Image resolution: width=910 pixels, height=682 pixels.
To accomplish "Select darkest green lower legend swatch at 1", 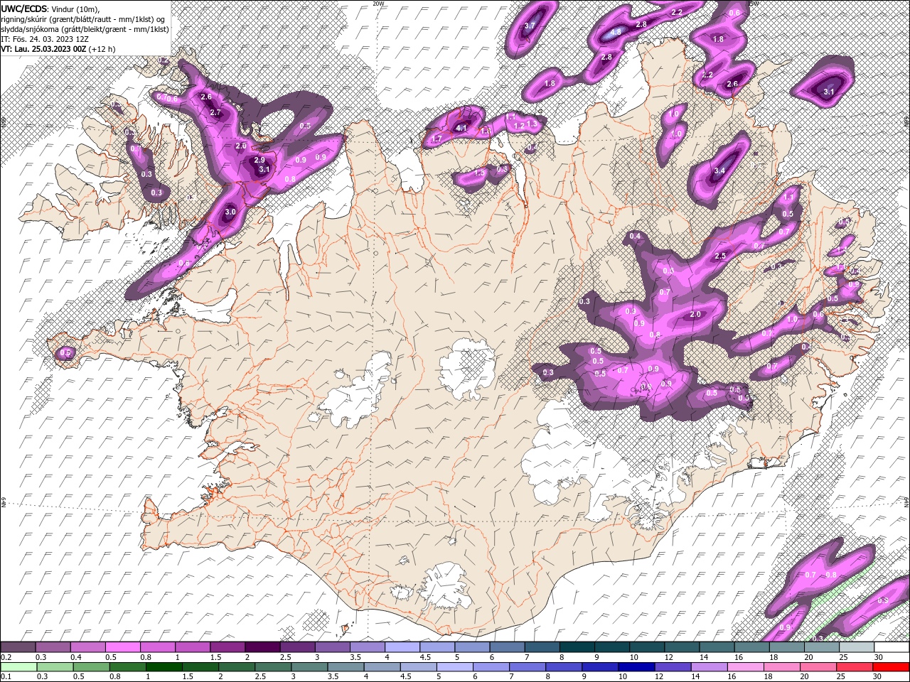I will tap(164, 667).
